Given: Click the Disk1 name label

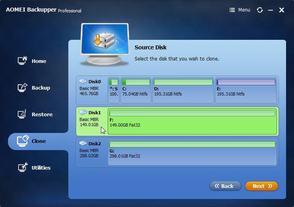Looking at the screenshot, I should point(95,113).
